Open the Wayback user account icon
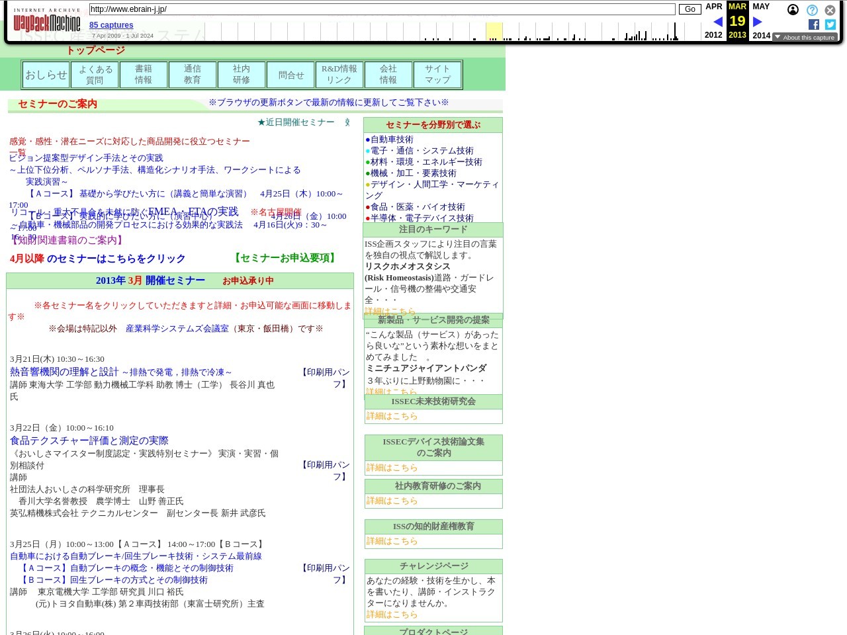Viewport: 847px width, 635px height. click(x=793, y=10)
